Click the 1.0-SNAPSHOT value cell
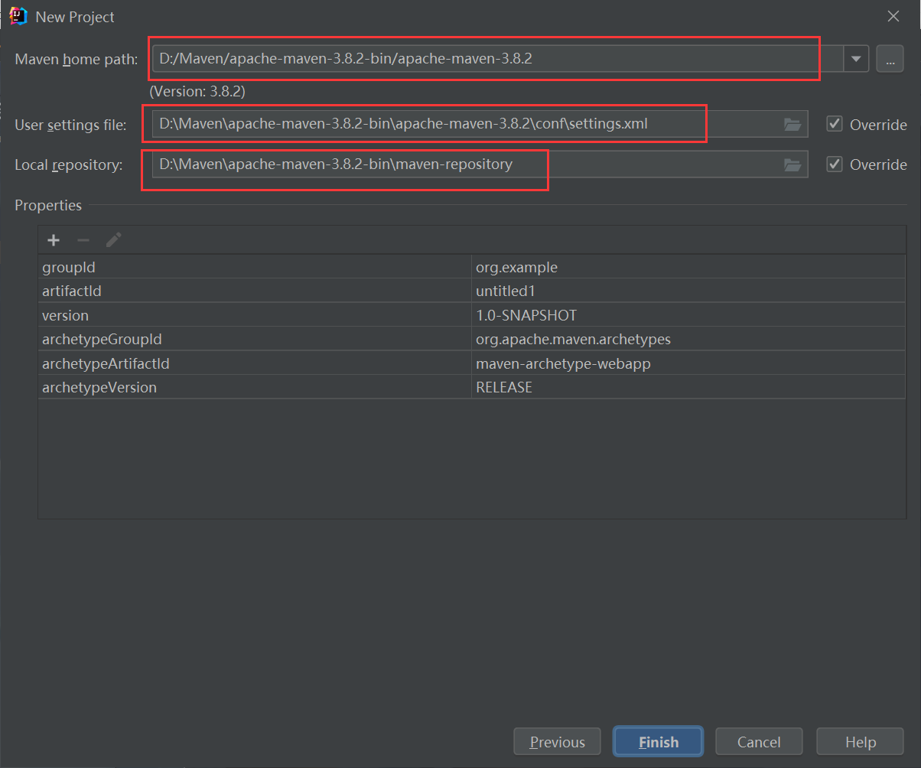The image size is (921, 768). click(x=688, y=314)
